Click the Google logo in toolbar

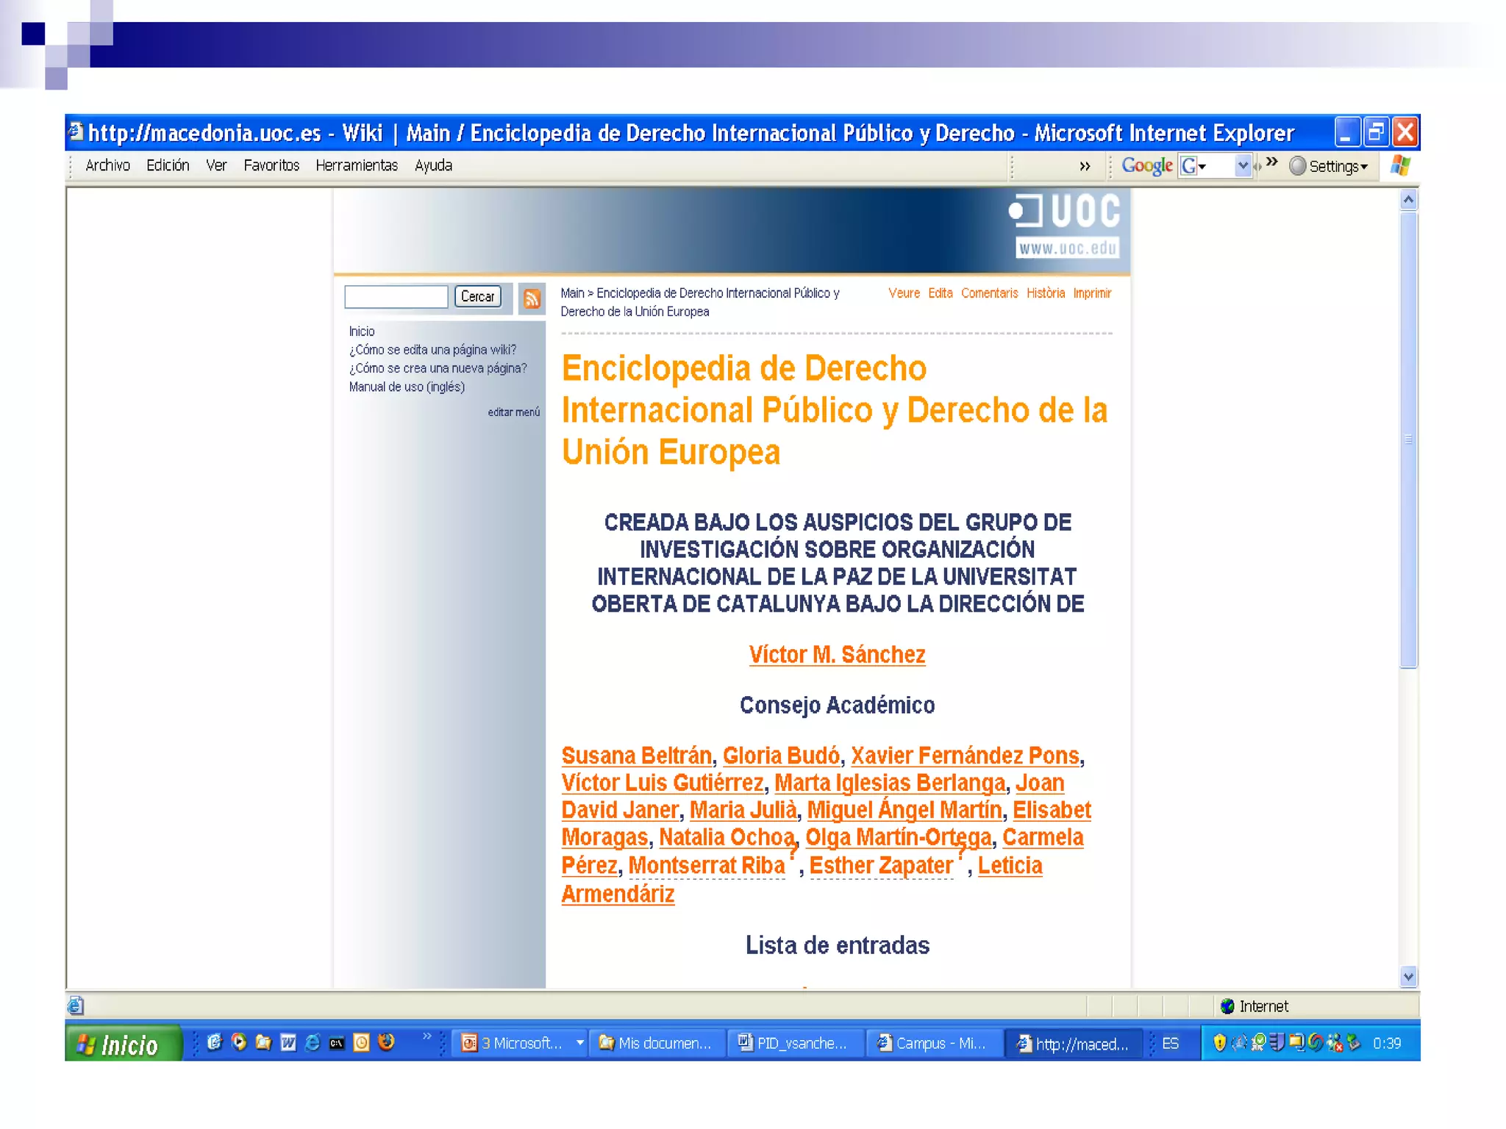(1146, 166)
